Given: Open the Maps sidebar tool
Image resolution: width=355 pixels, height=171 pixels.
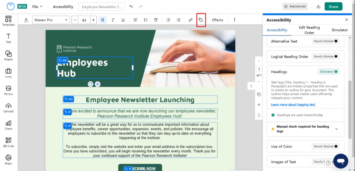Looking at the screenshot, I should 8,159.
